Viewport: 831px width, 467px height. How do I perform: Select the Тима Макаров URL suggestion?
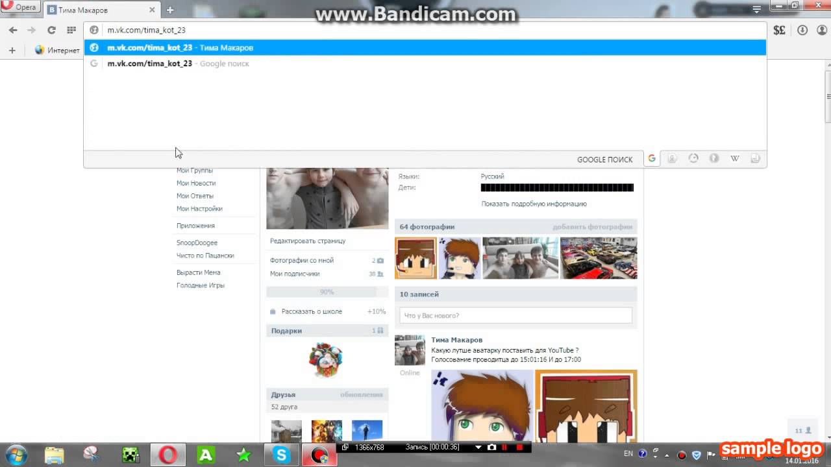pos(425,47)
